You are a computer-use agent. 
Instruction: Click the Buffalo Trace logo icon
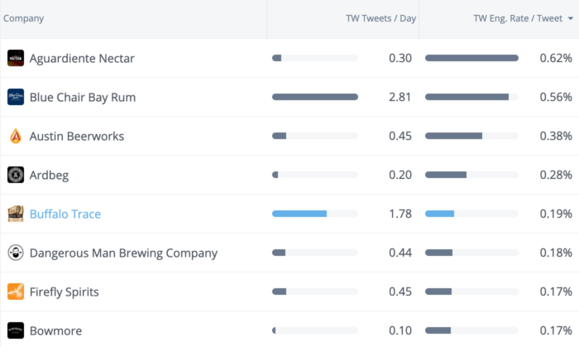[x=16, y=214]
